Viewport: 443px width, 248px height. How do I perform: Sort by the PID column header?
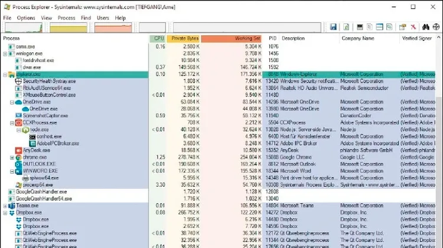(x=271, y=38)
